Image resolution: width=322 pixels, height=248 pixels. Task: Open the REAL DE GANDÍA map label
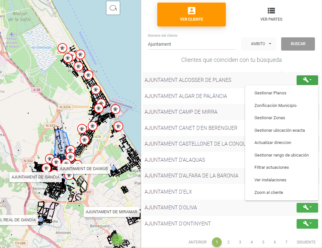(x=19, y=220)
